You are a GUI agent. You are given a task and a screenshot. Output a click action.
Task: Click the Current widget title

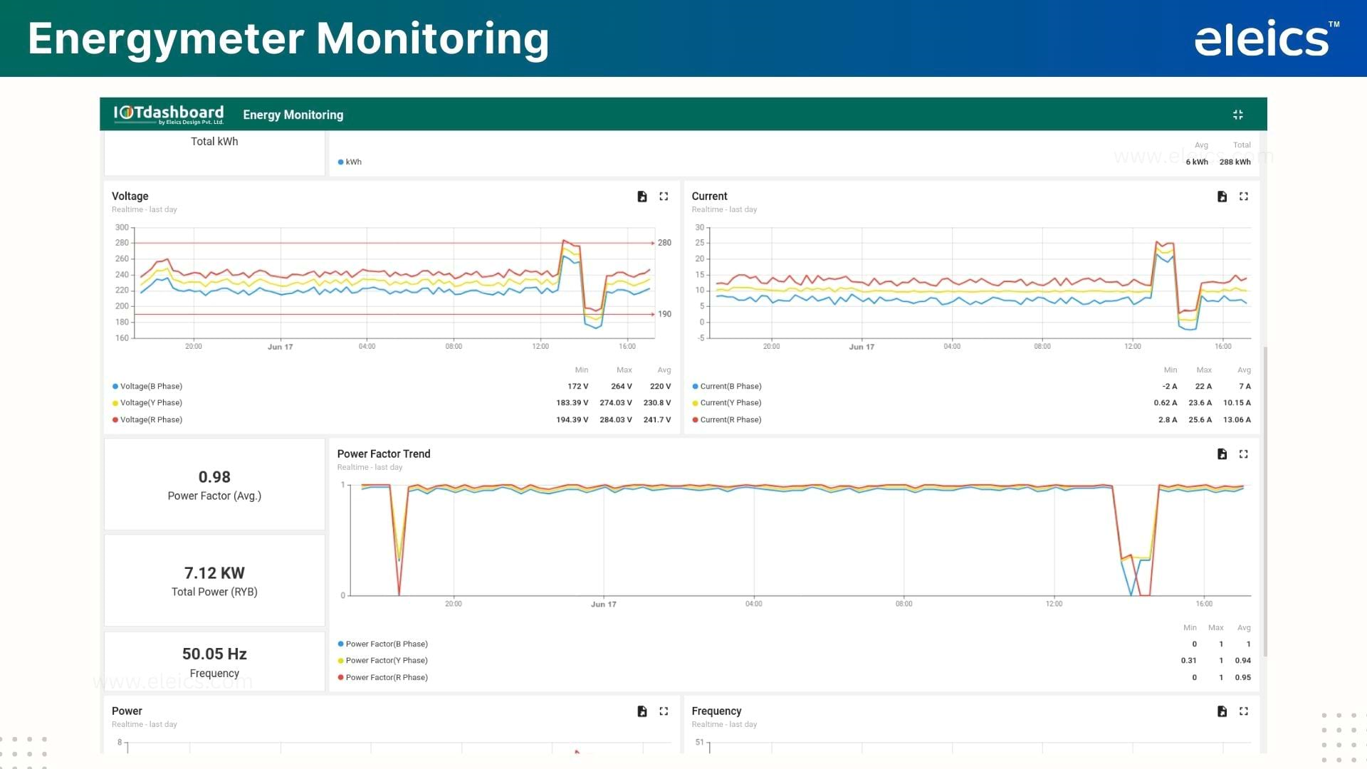coord(709,197)
